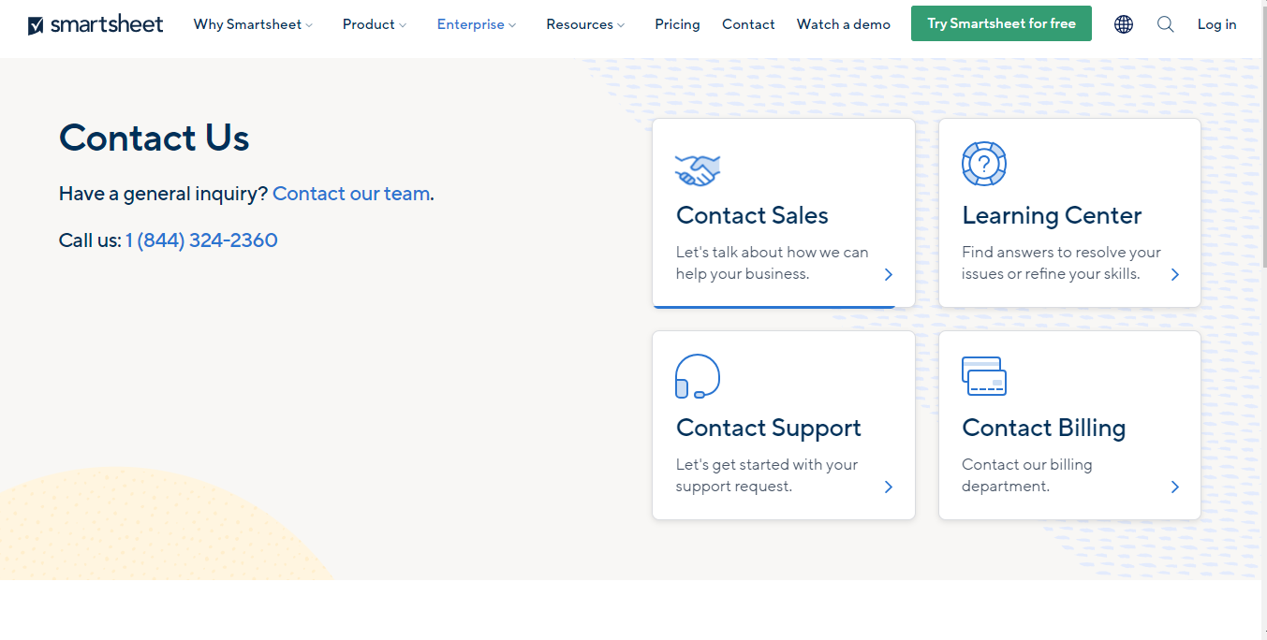The height and width of the screenshot is (640, 1267).
Task: Open the search magnifier icon
Action: [1165, 24]
